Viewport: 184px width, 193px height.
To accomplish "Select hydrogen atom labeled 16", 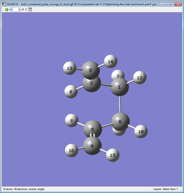I will 71,150.
